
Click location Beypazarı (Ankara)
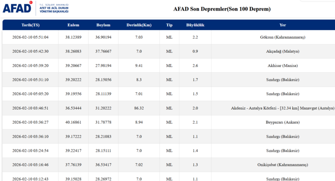(x=282, y=122)
